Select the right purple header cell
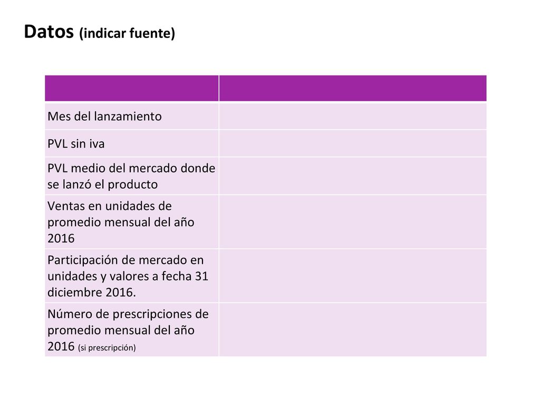This screenshot has height=405, width=540. pyautogui.click(x=353, y=88)
